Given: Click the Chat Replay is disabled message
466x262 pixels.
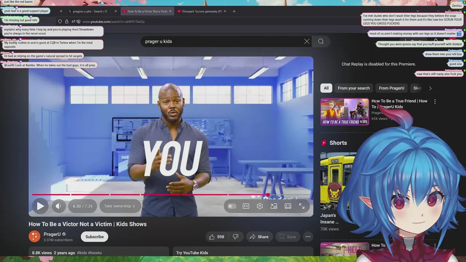Looking at the screenshot, I should 379,64.
